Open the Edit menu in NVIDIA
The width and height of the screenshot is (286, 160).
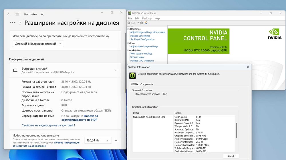pyautogui.click(x=137, y=18)
